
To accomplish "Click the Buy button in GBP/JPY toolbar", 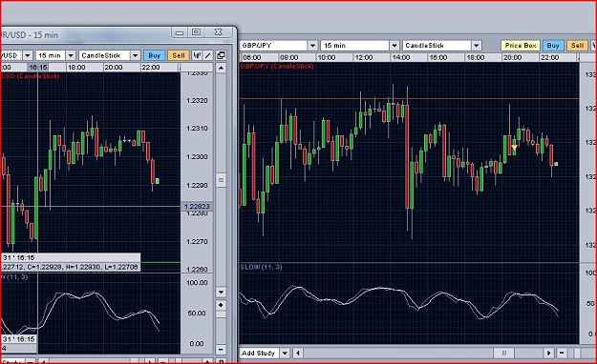I will (553, 46).
